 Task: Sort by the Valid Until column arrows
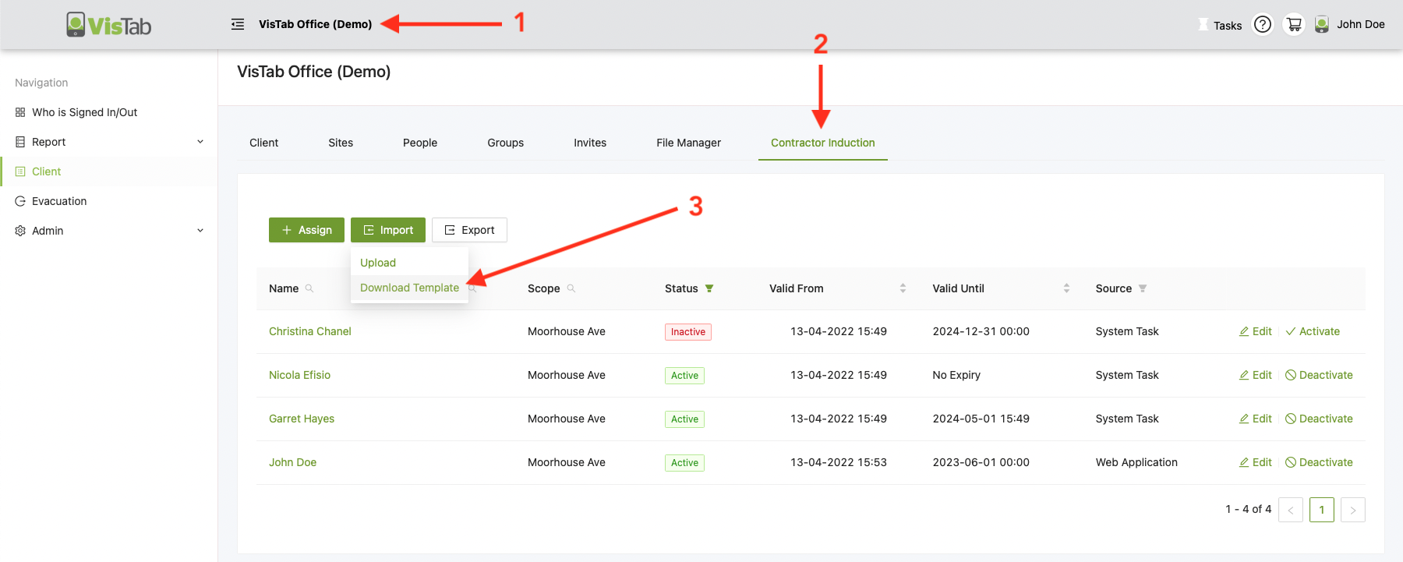(1066, 288)
